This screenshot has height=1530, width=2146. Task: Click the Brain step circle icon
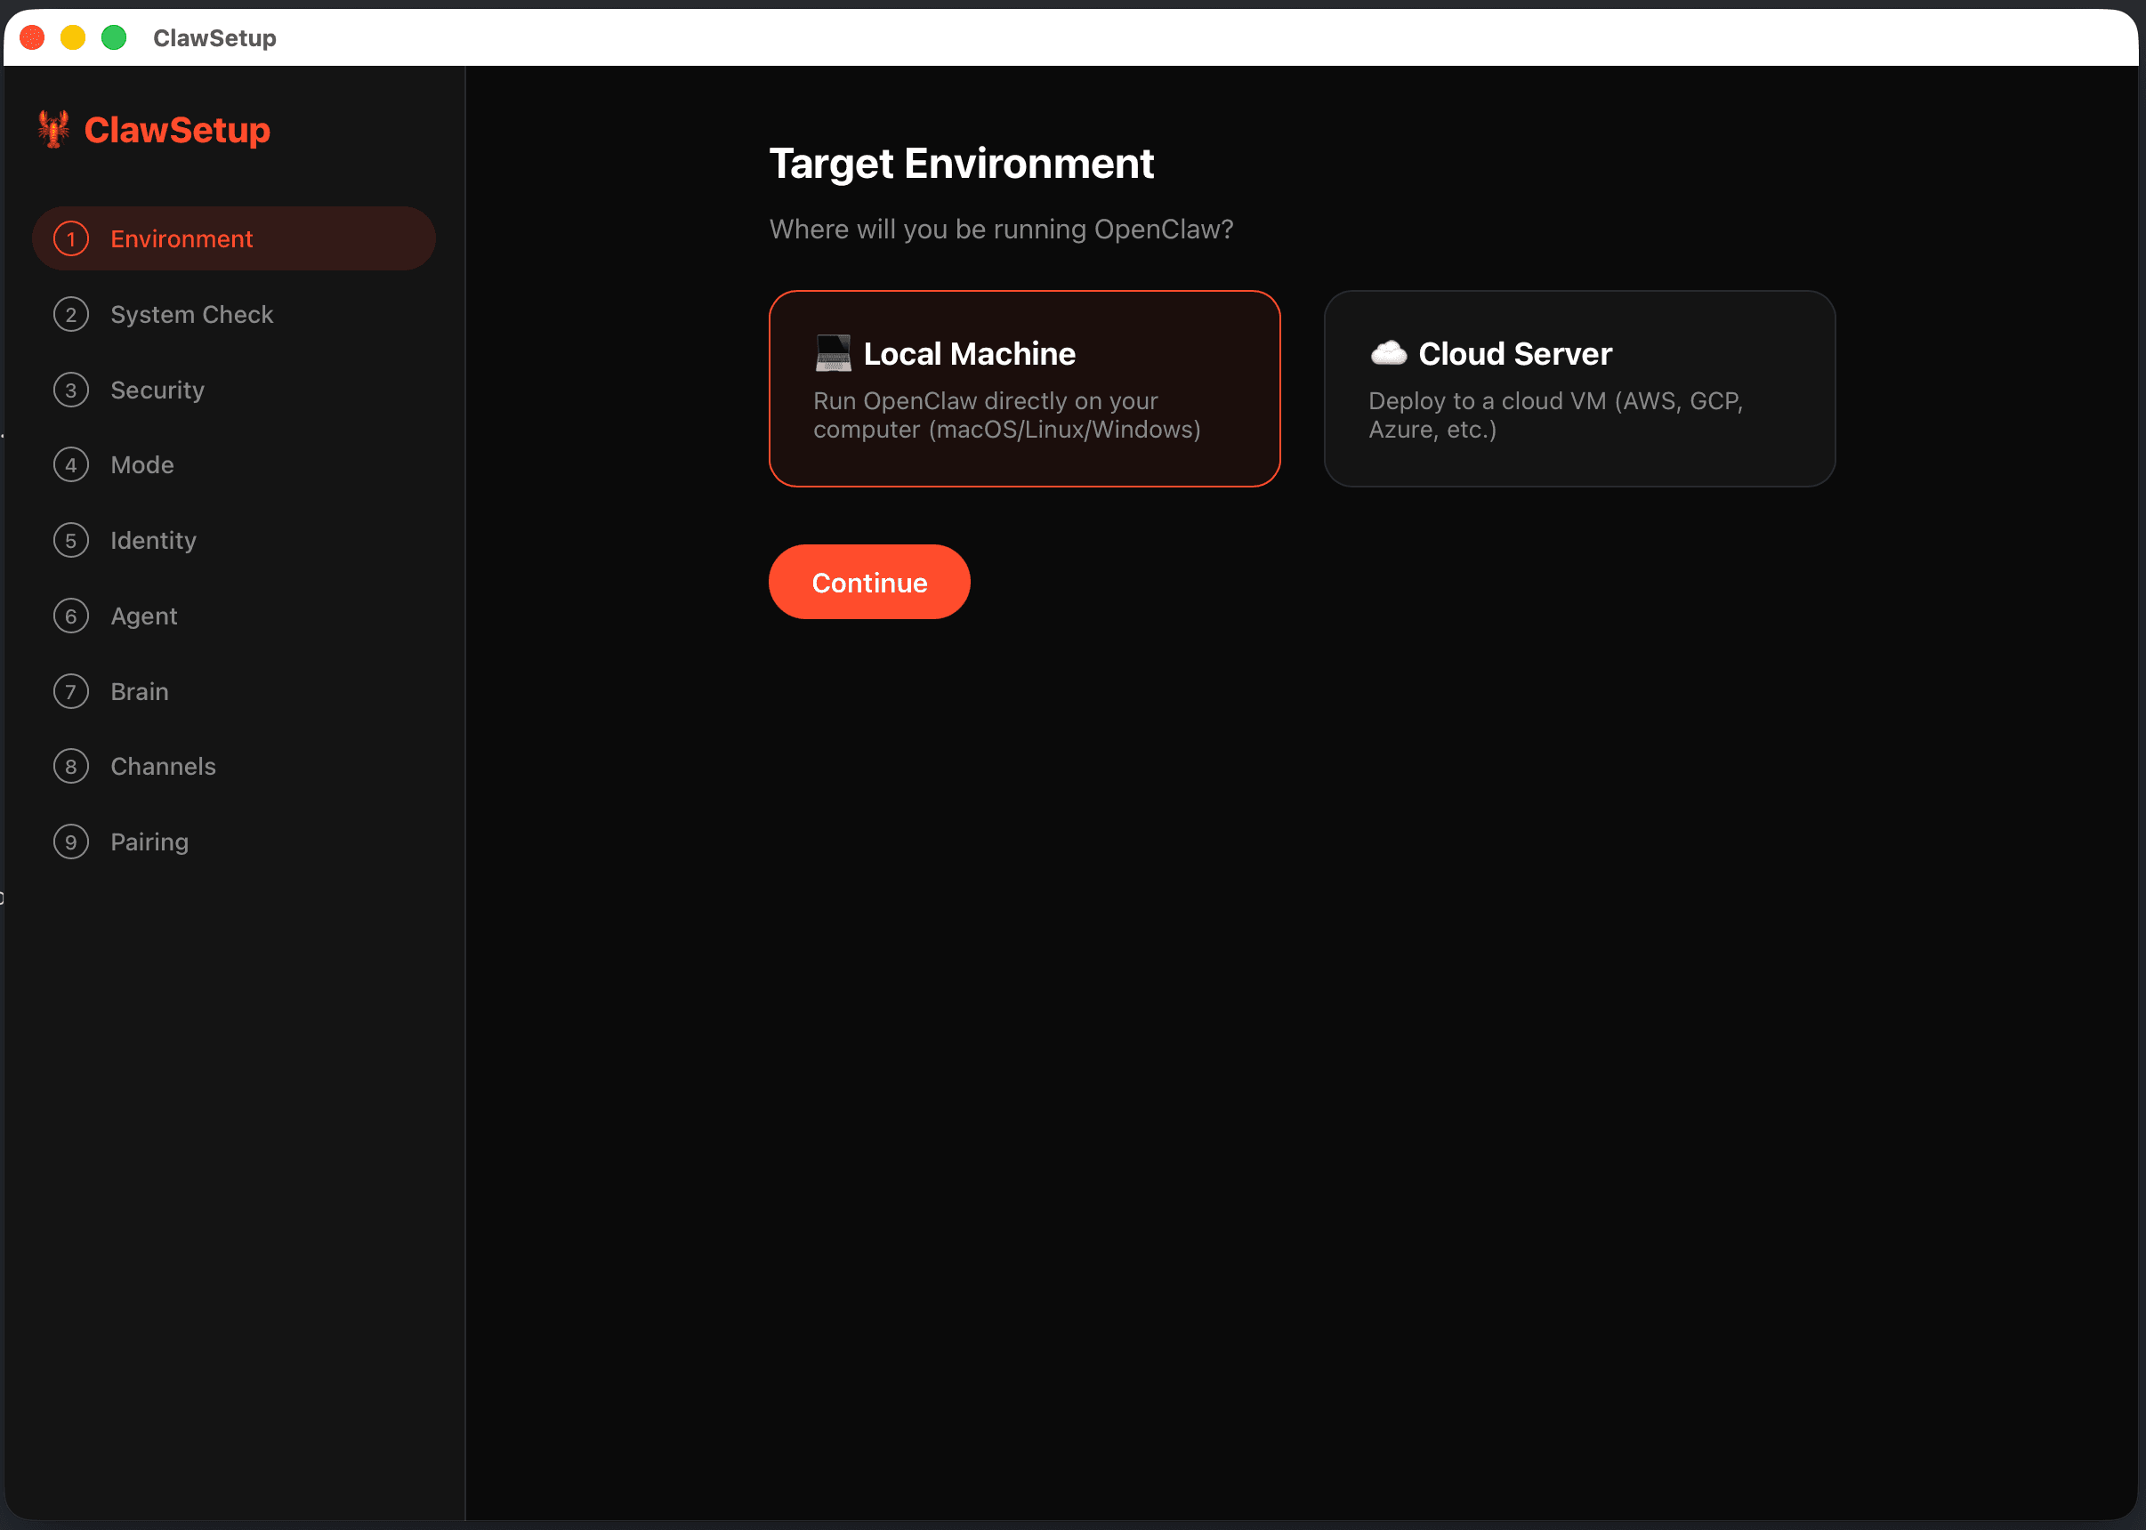tap(71, 690)
